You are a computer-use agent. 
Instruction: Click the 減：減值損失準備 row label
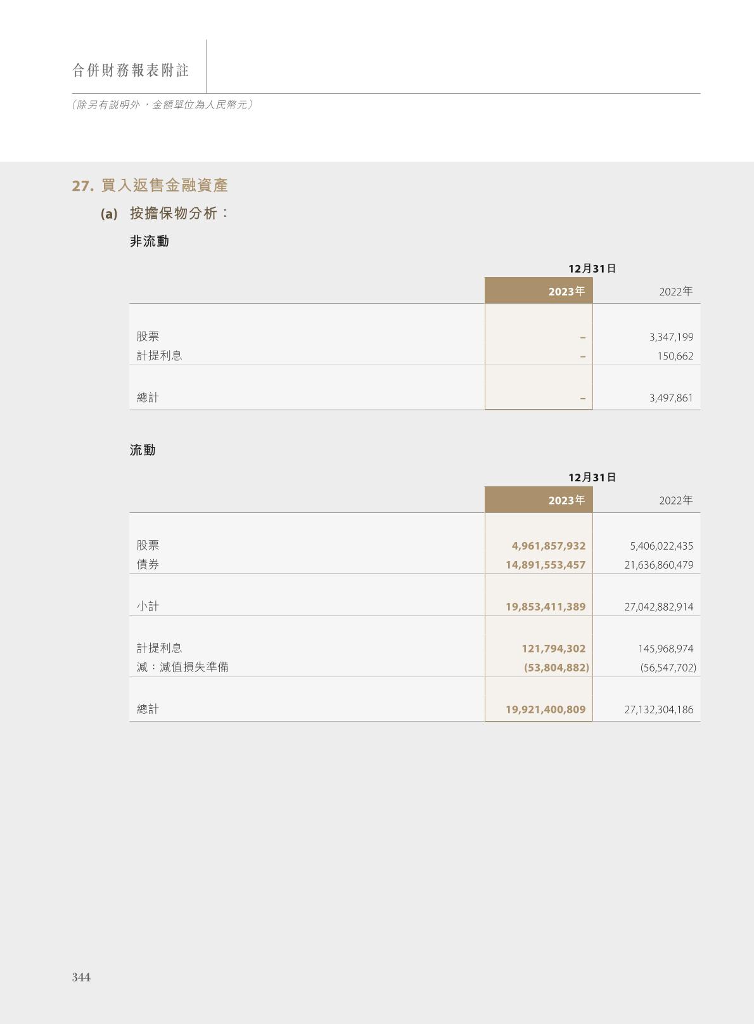pos(182,667)
